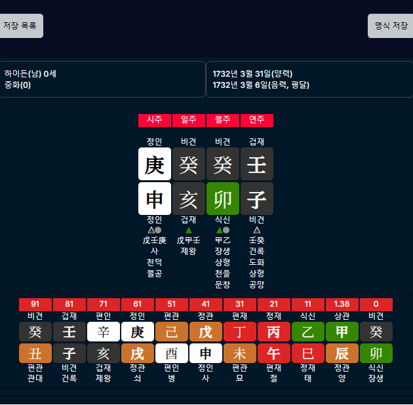Select the age 0 luck cycle header
The image size is (413, 405).
[x=376, y=305]
